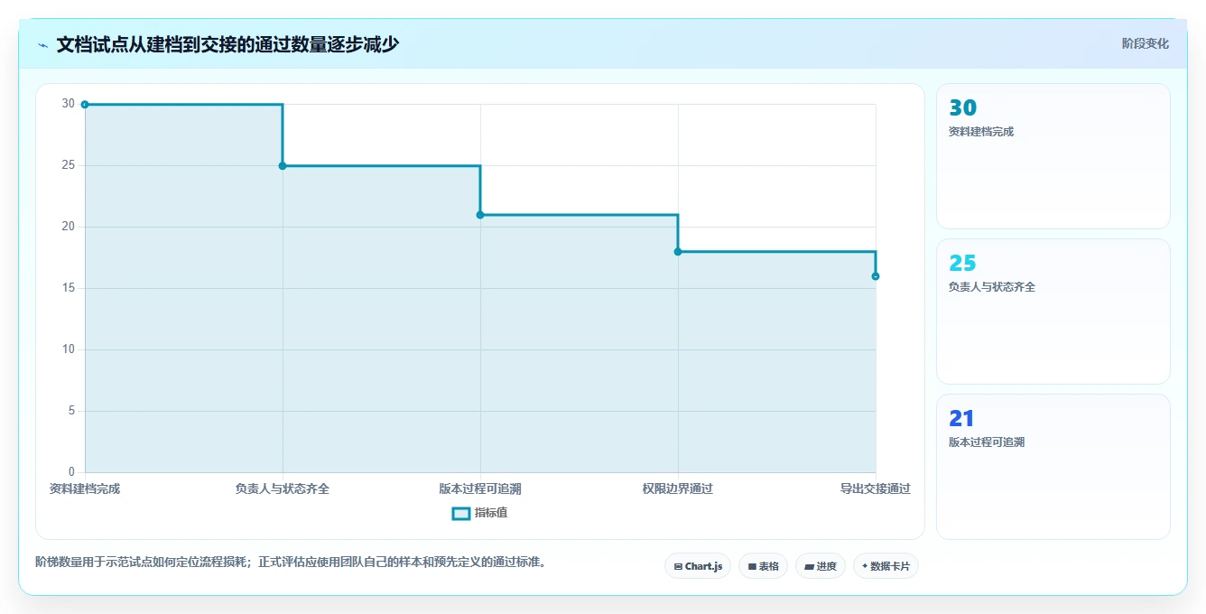Select the Chart.js pill button
1206x614 pixels.
pos(698,566)
